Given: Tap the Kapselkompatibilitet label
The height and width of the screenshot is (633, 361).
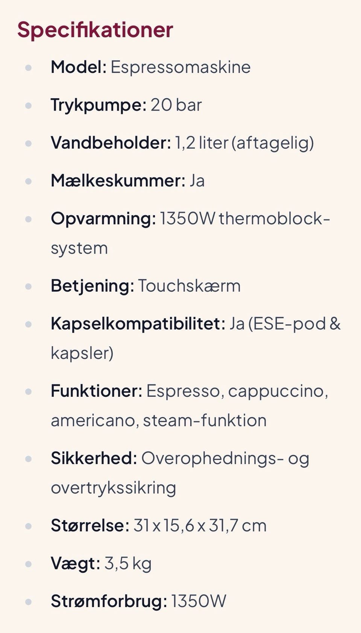Looking at the screenshot, I should [x=138, y=323].
